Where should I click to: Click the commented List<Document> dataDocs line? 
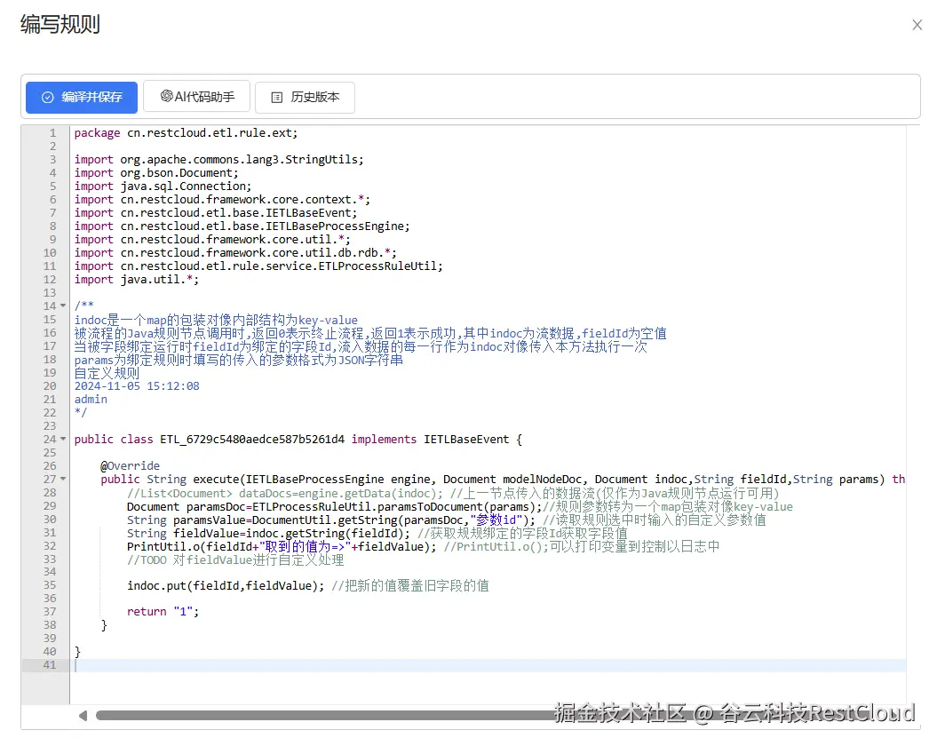point(453,493)
